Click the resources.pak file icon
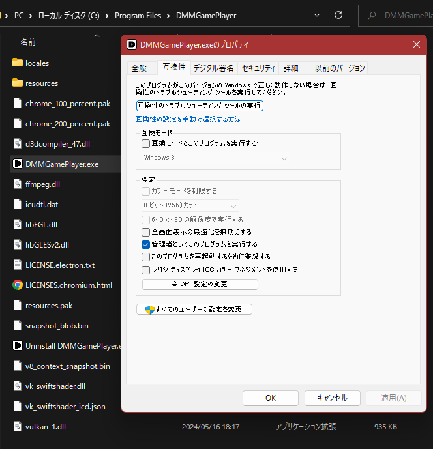This screenshot has width=433, height=449. pyautogui.click(x=18, y=305)
